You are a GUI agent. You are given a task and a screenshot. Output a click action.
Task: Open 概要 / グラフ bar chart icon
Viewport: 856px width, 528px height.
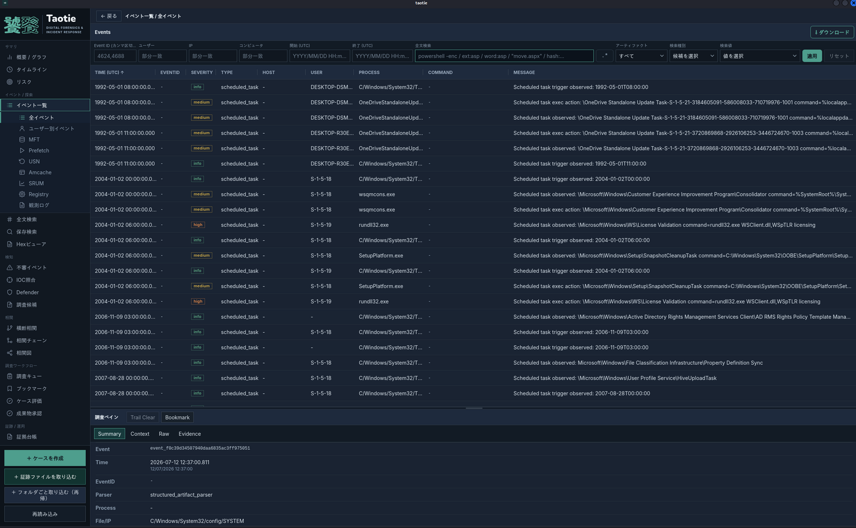(x=10, y=57)
